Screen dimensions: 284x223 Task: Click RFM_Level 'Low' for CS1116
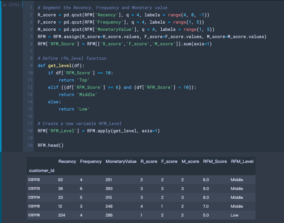pos(235,215)
